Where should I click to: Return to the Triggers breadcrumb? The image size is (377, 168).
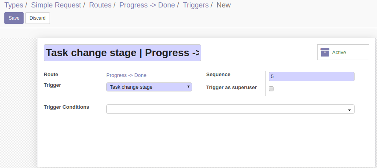pos(196,5)
